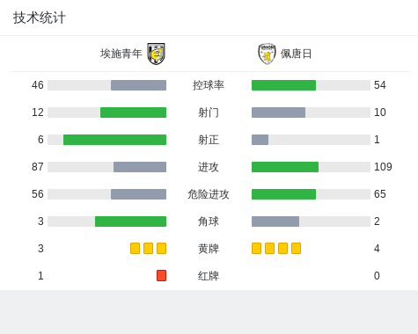Click the 角球 green bar for 埃施青年
This screenshot has width=418, height=334.
tap(130, 221)
